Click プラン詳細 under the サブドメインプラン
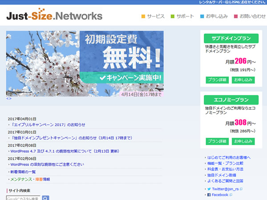This screenshot has height=200, width=267. coord(217,80)
